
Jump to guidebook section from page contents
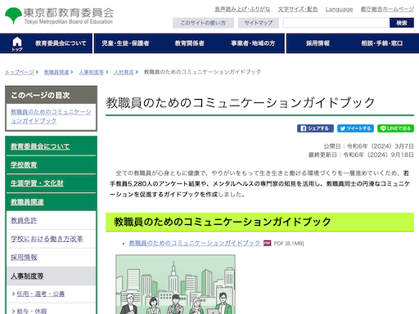tap(51, 116)
